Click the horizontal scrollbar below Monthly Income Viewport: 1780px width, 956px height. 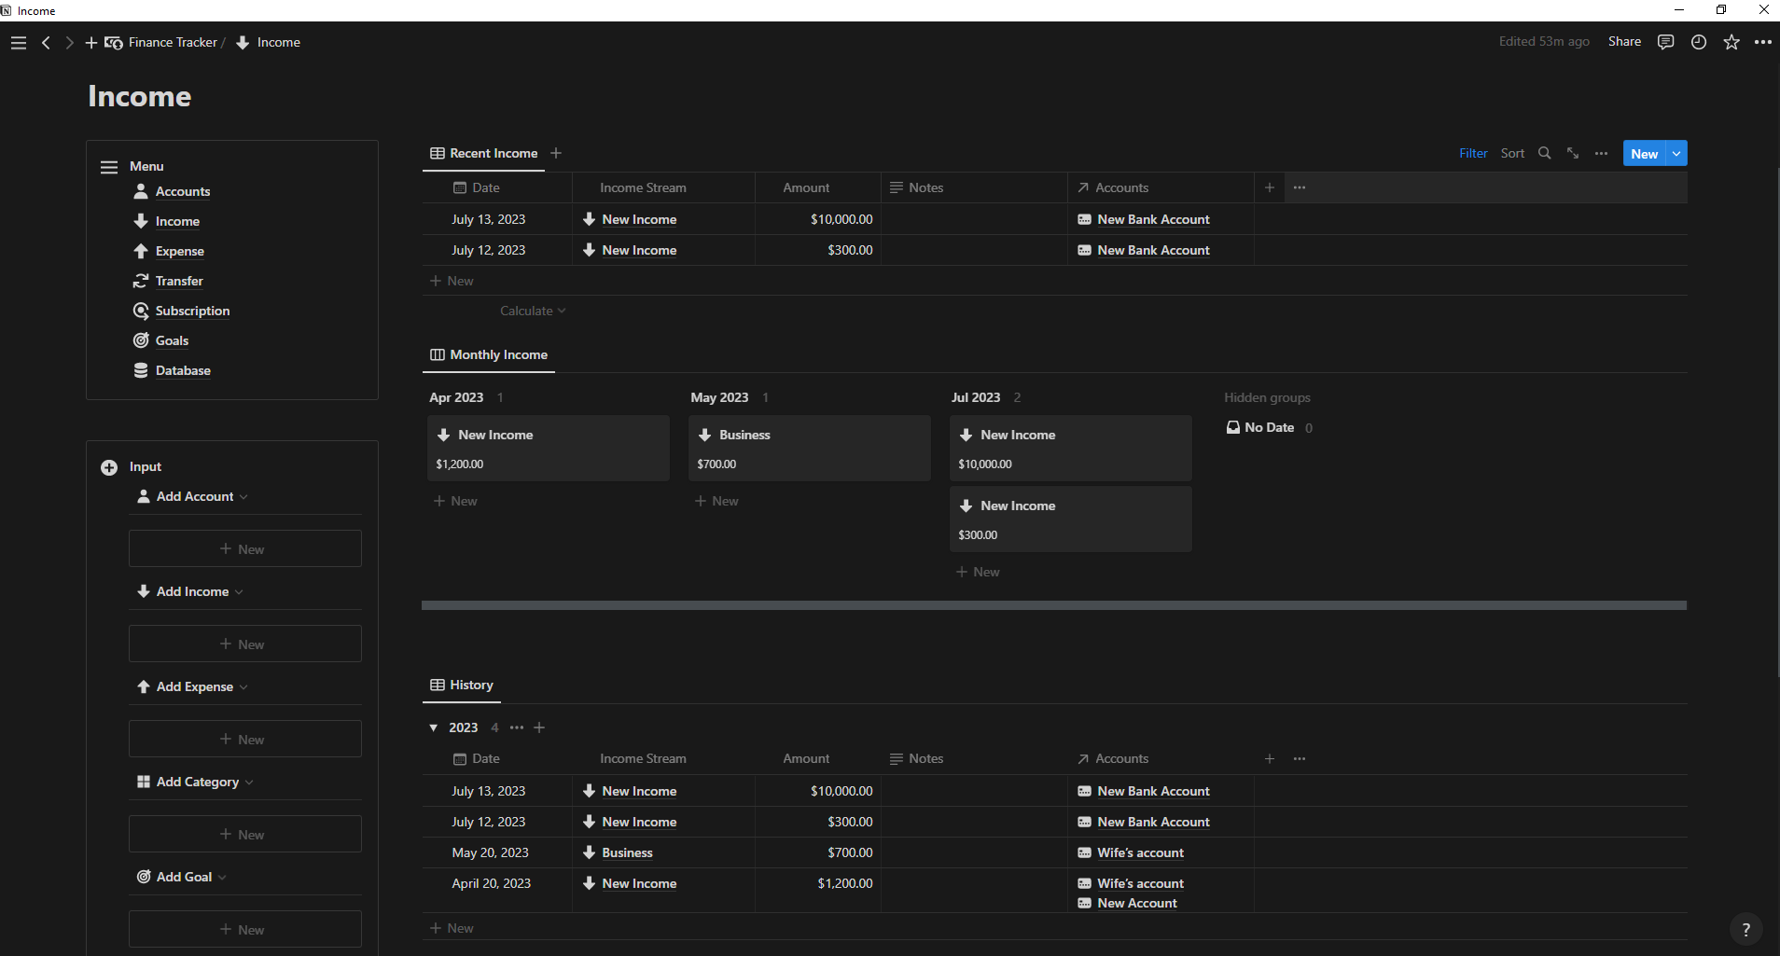[x=1054, y=605]
